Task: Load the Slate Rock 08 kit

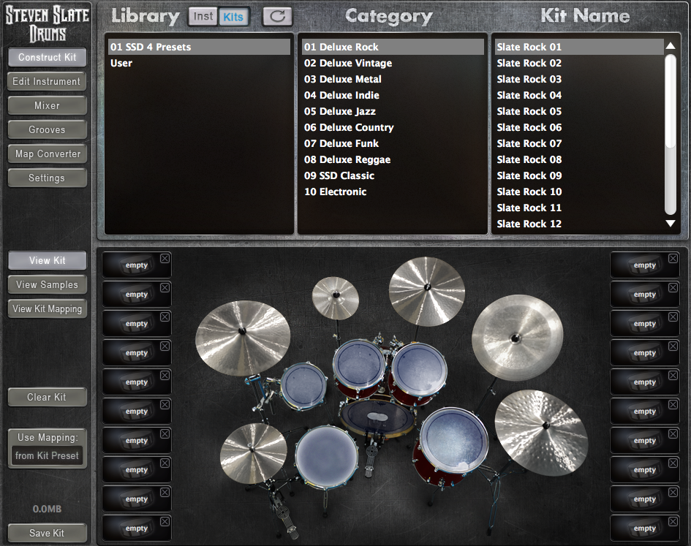Action: [x=579, y=159]
